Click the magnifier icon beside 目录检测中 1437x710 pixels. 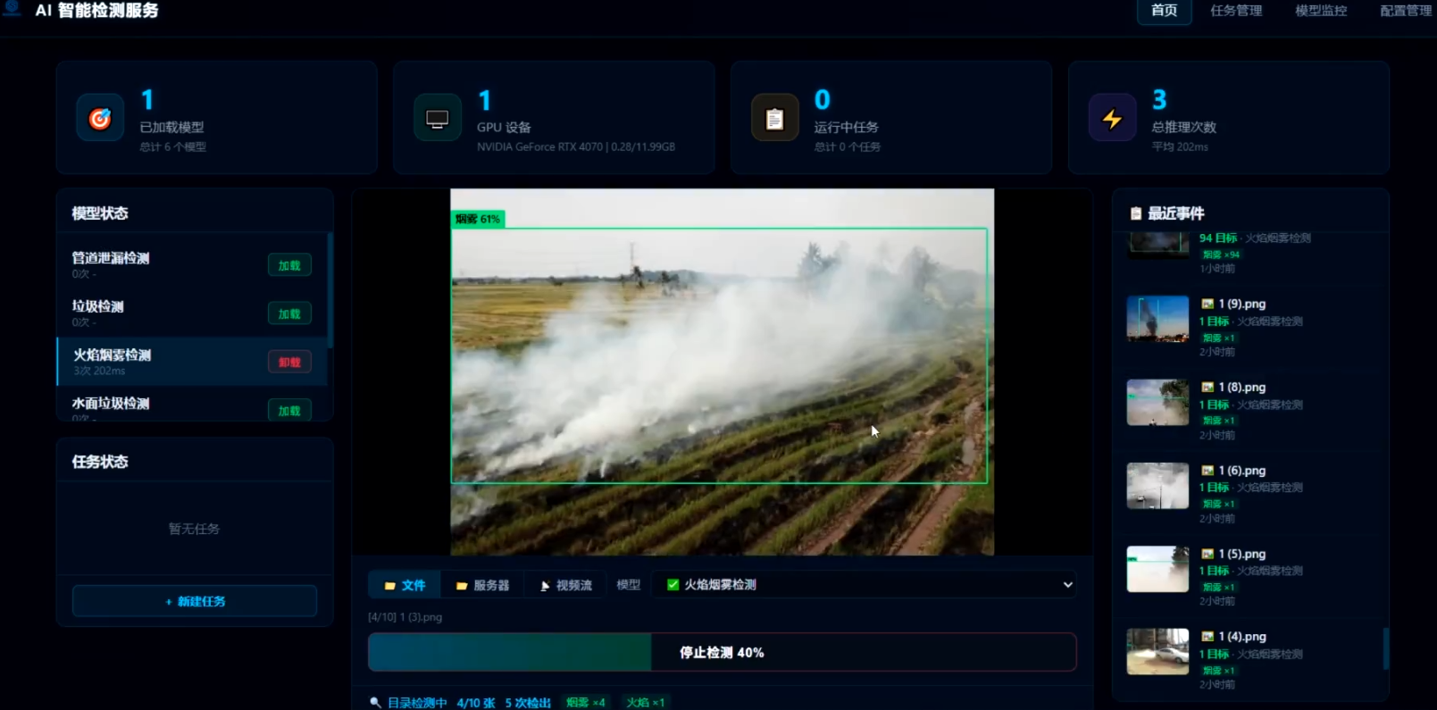[376, 703]
